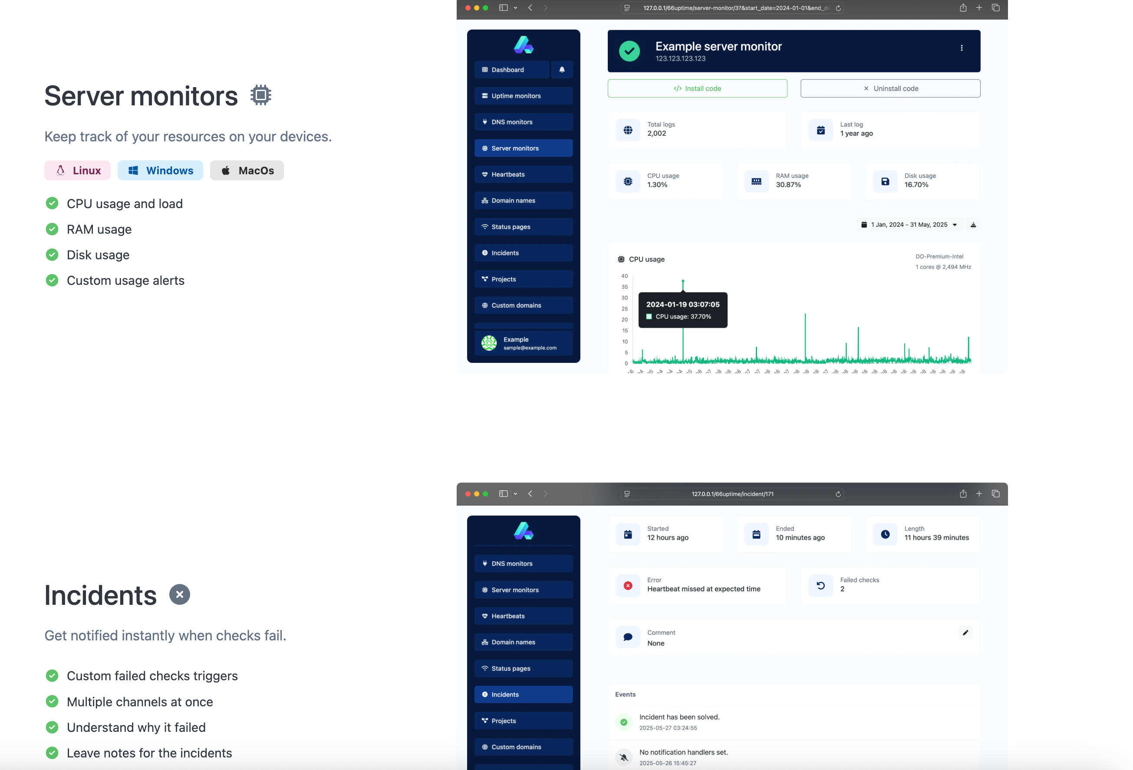Open Incidents in the lower sidebar menu

pyautogui.click(x=523, y=694)
